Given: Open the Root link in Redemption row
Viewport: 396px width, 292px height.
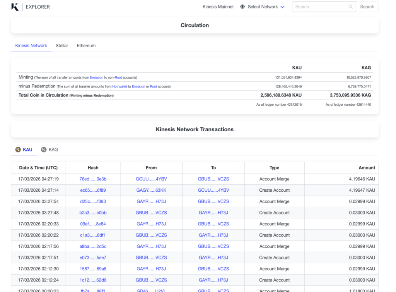Looking at the screenshot, I should 154,86.
